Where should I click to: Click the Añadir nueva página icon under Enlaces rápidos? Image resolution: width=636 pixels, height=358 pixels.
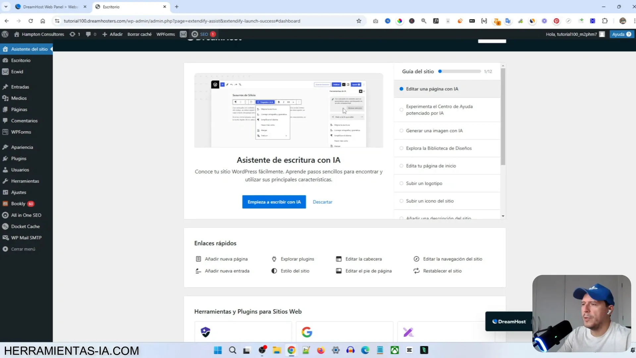click(x=198, y=259)
